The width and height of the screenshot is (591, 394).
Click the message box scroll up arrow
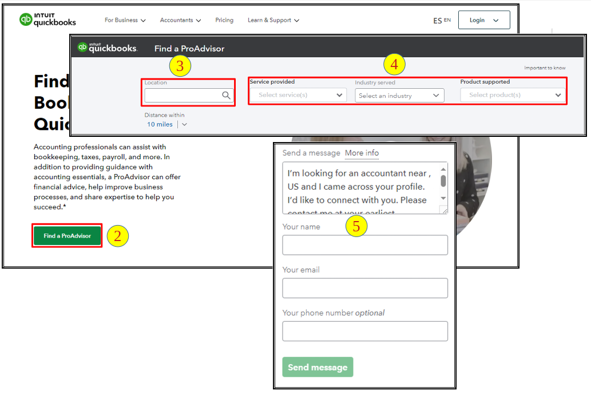443,169
